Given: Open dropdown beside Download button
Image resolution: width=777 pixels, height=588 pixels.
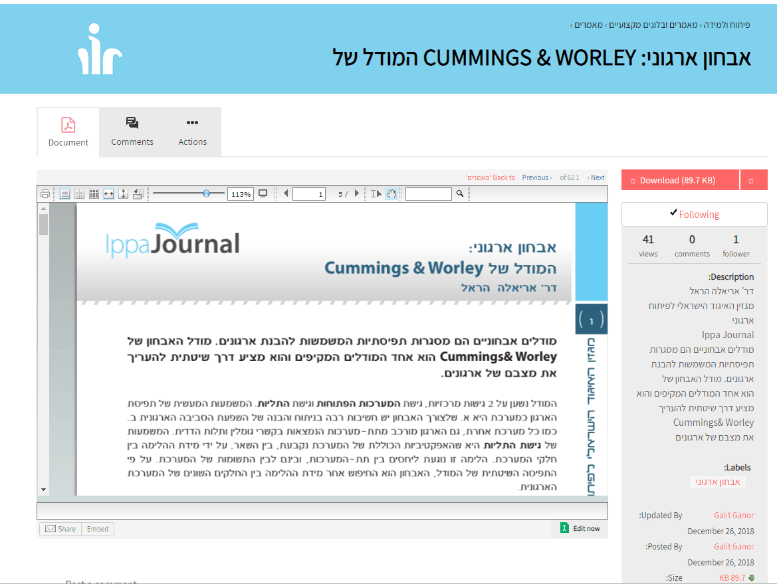Looking at the screenshot, I should [x=753, y=180].
